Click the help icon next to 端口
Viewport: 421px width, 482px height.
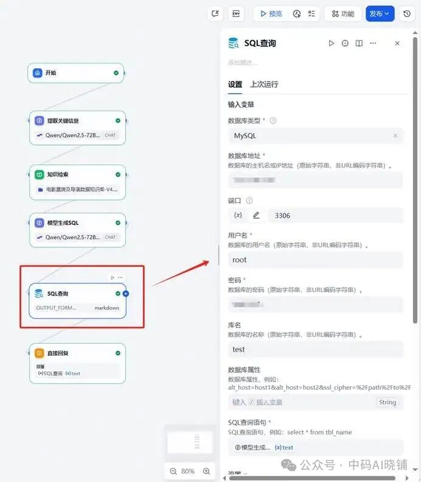coord(249,200)
